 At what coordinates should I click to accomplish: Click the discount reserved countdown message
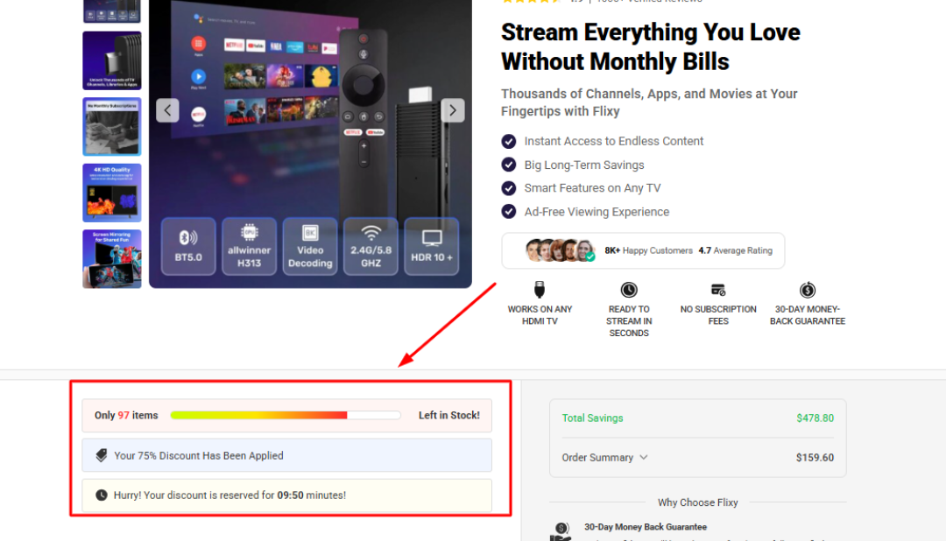(229, 495)
